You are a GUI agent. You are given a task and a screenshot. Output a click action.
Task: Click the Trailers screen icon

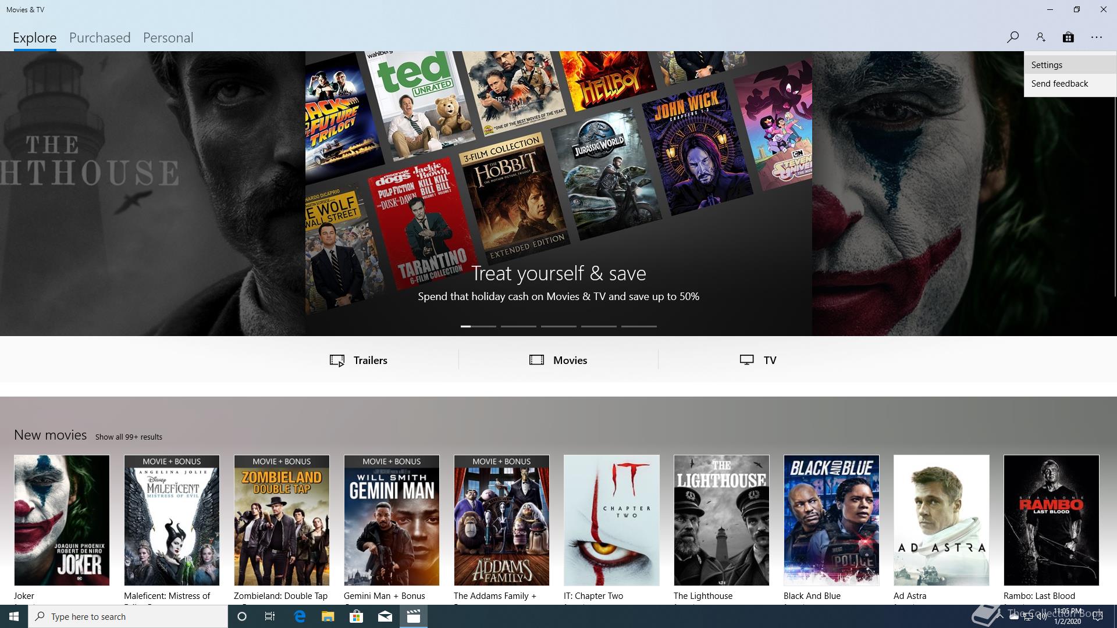click(x=337, y=361)
